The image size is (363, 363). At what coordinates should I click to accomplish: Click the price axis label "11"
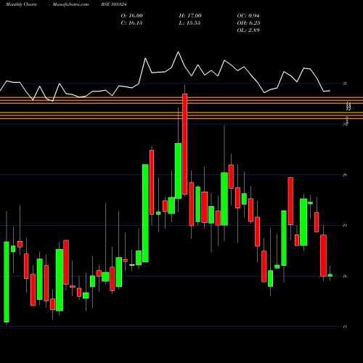click(x=345, y=327)
